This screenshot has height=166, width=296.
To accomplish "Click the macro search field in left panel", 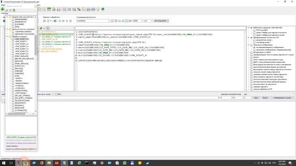I will click(21, 14).
